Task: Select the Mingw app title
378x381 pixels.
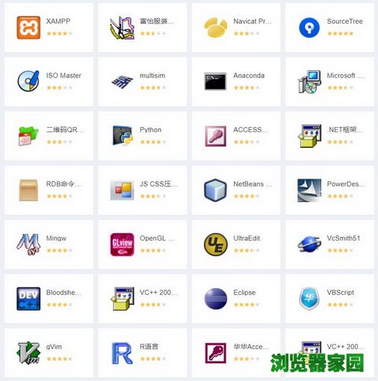Action: pyautogui.click(x=56, y=238)
